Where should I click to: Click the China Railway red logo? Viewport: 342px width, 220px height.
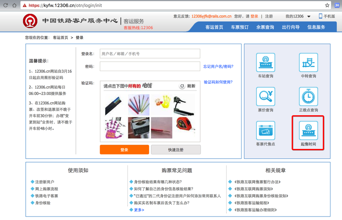(x=30, y=21)
